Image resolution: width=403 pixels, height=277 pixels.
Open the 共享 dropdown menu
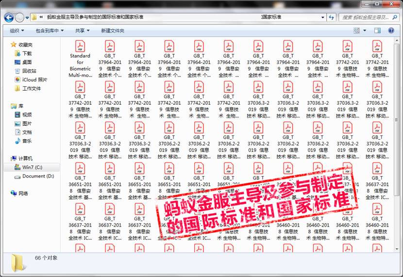(x=82, y=31)
